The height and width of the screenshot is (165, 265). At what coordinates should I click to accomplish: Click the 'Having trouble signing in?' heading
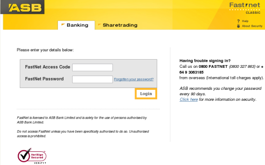pos(205,61)
